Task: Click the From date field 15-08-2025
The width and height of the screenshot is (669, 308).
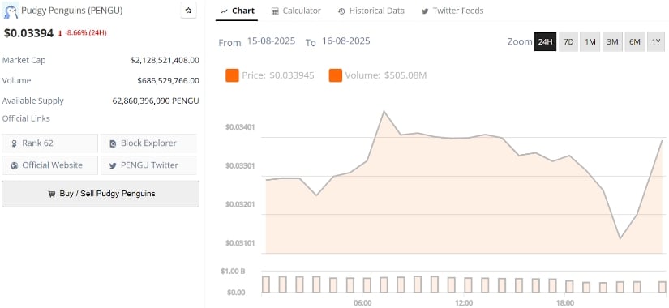Action: (271, 41)
